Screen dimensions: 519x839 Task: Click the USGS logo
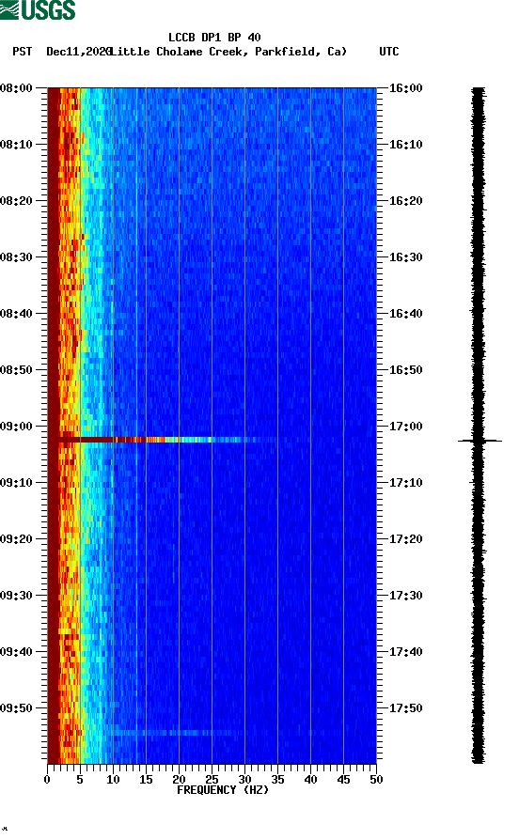[38, 9]
